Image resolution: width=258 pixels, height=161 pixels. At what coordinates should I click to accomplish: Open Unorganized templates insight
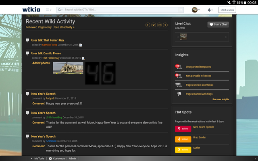[x=198, y=67]
